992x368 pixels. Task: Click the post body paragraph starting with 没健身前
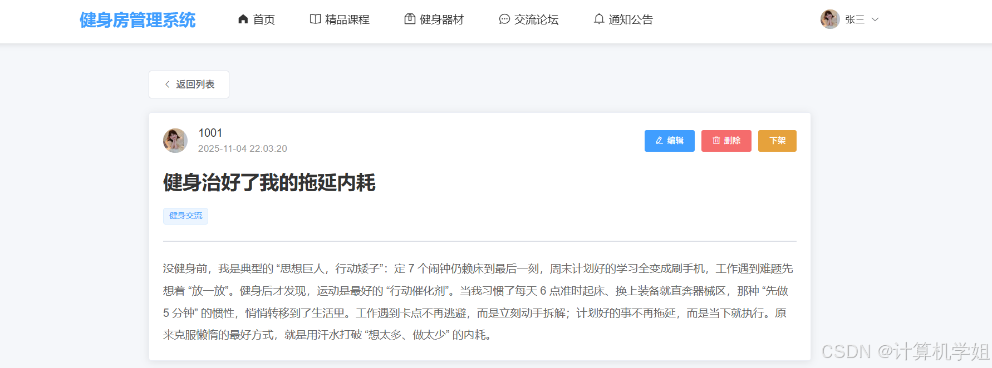[x=479, y=302]
